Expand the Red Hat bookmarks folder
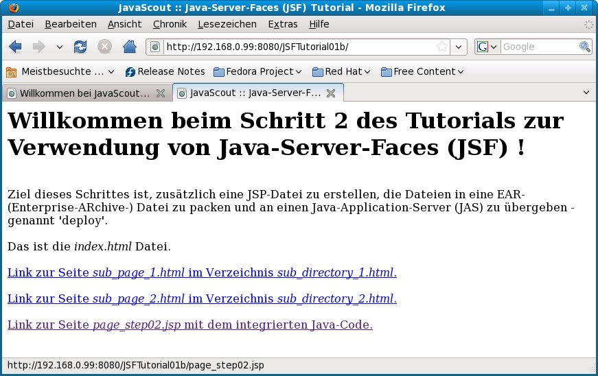This screenshot has height=376, width=598. click(341, 71)
